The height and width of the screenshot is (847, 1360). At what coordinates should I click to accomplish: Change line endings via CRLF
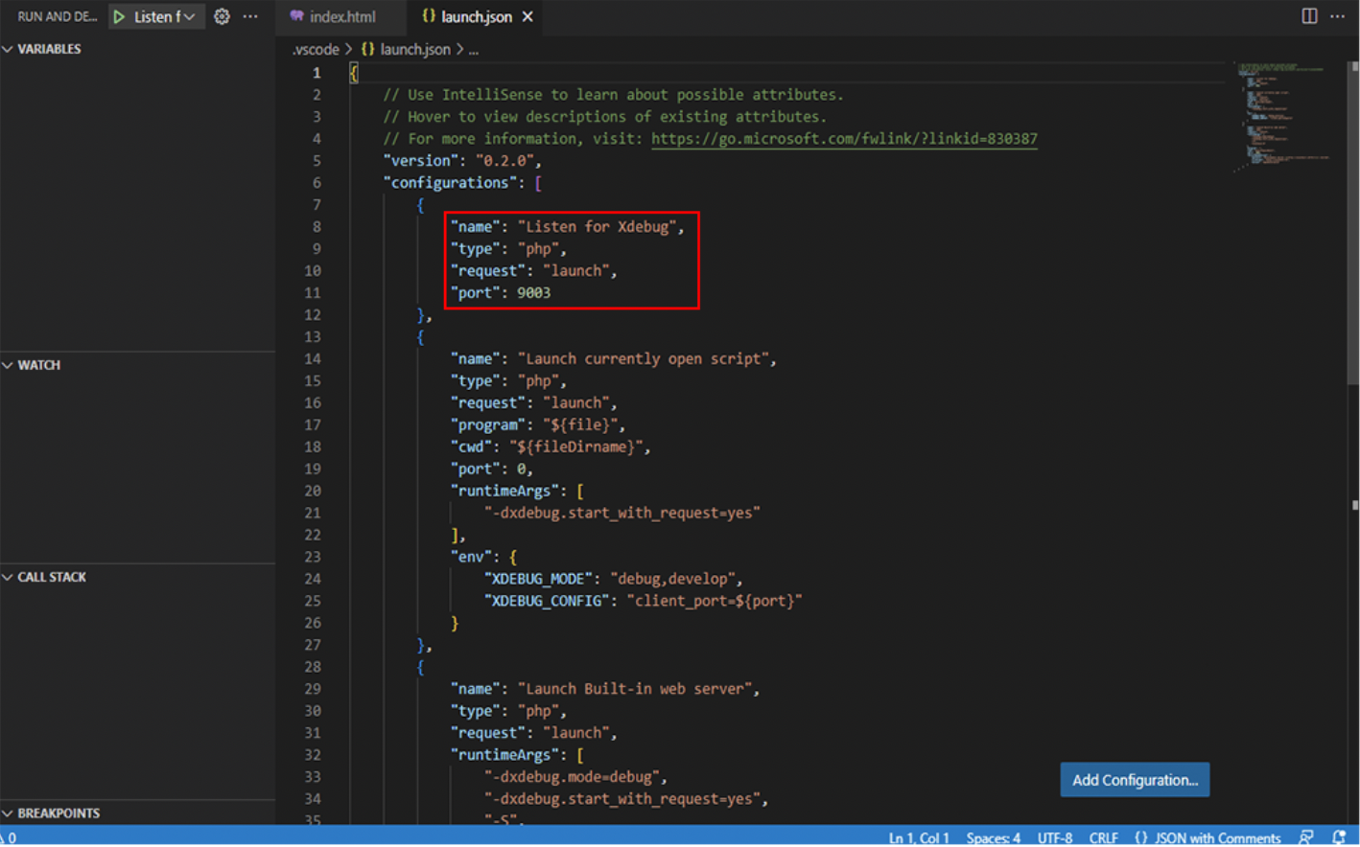coord(1103,837)
